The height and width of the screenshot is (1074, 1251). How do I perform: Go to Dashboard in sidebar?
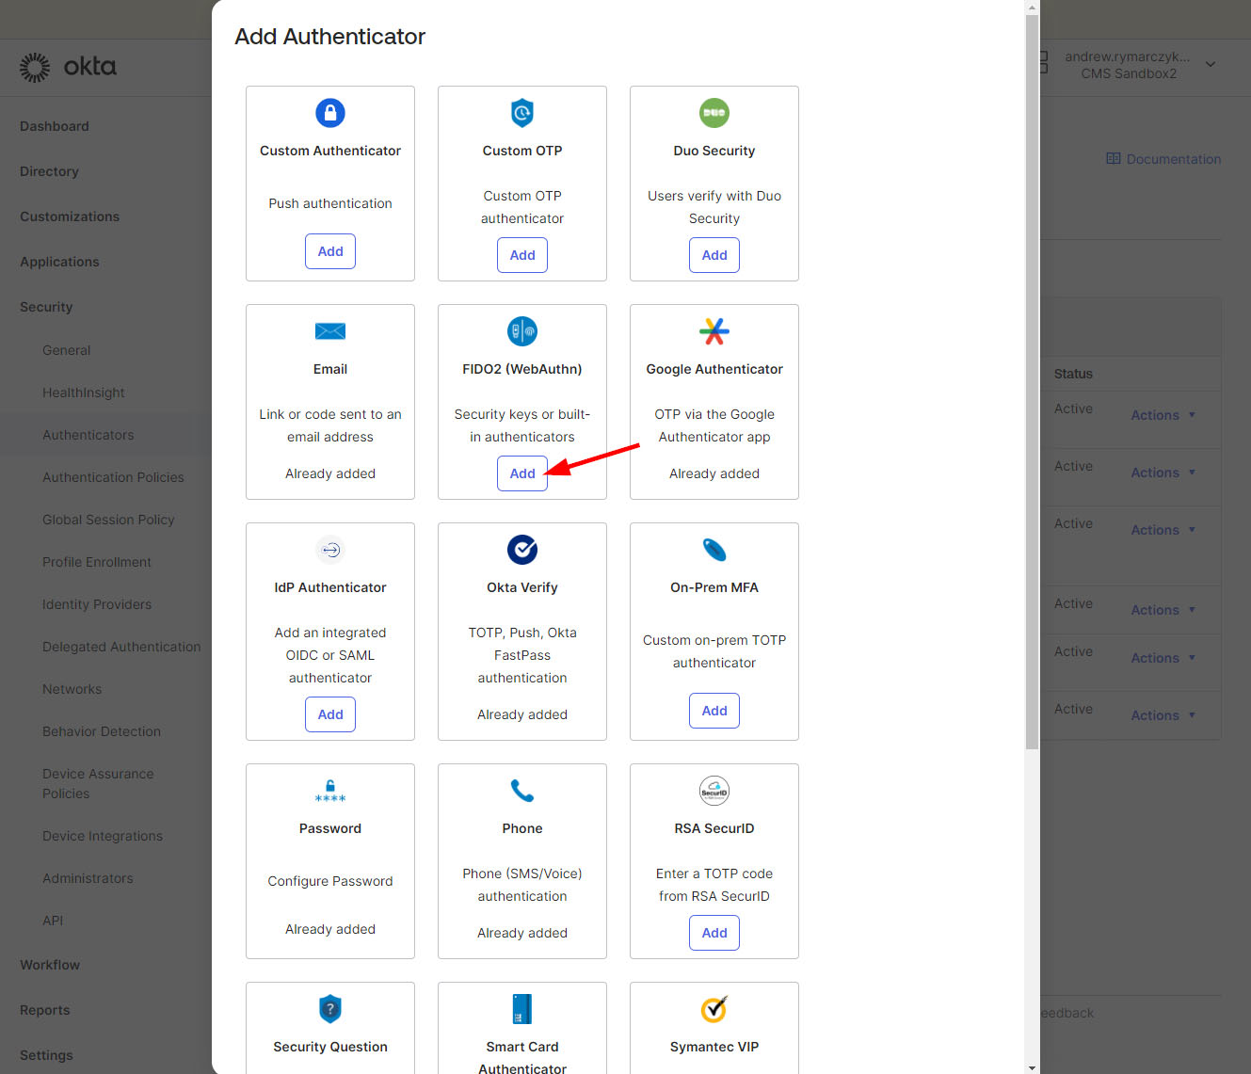[x=55, y=126]
